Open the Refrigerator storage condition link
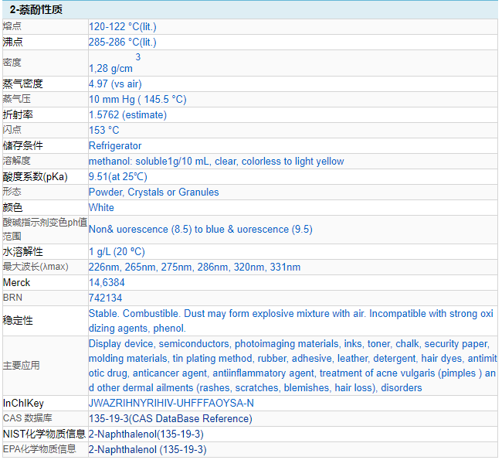The height and width of the screenshot is (460, 502). [115, 145]
